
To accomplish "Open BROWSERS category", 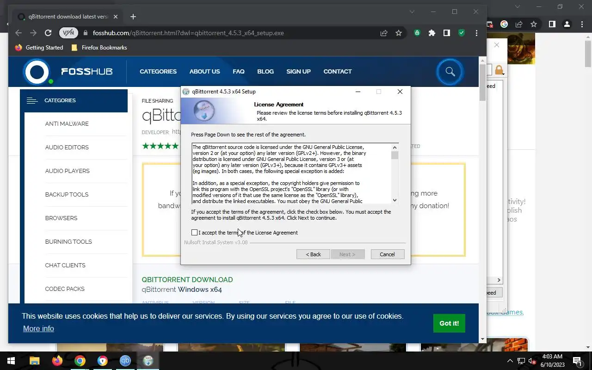I will pos(61,218).
